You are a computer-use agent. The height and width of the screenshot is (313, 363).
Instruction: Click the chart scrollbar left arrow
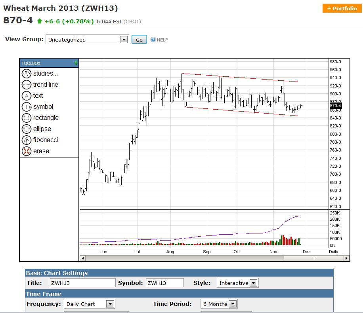click(x=83, y=258)
